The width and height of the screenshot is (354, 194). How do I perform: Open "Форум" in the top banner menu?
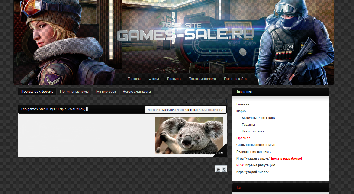coord(154,79)
